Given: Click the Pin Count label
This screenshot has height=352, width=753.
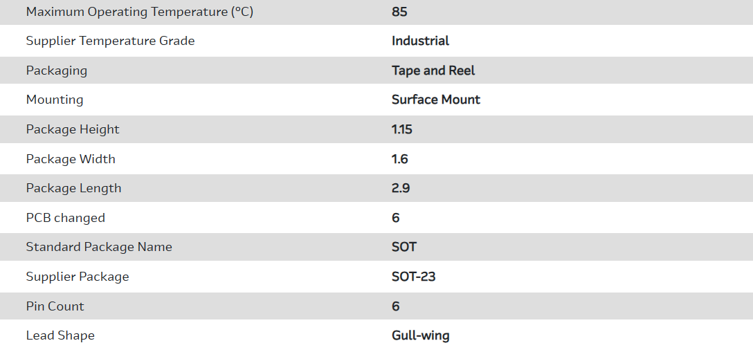Looking at the screenshot, I should (x=55, y=306).
